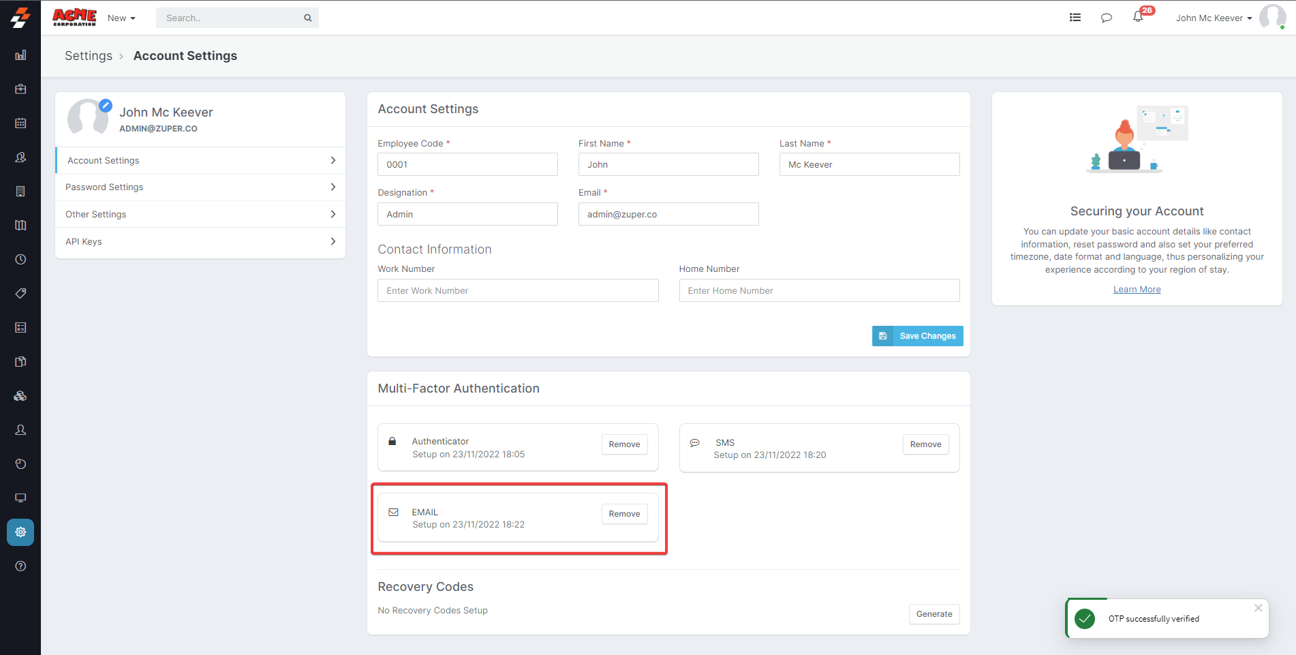1296x655 pixels.
Task: Click the calendar icon in sidebar
Action: 20,123
